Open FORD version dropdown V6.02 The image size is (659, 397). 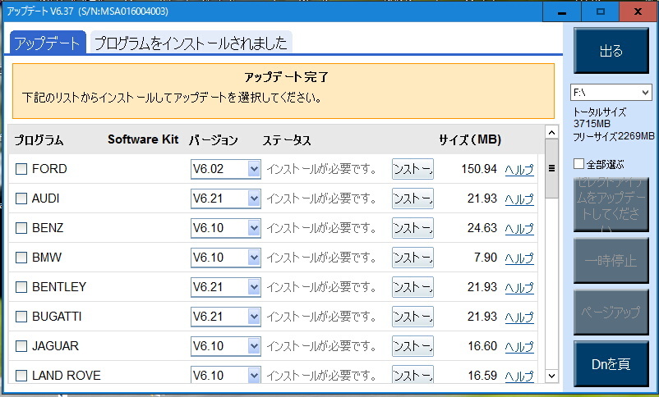(x=226, y=169)
